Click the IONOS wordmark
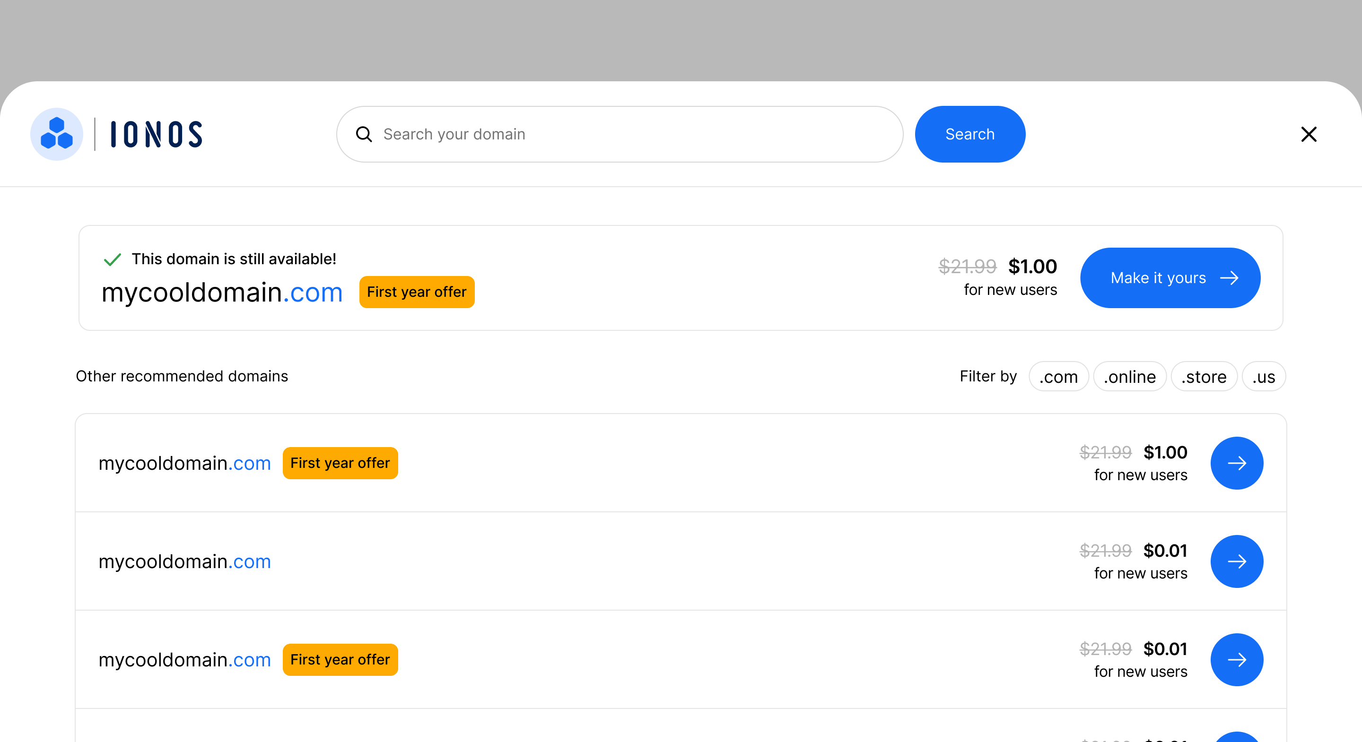This screenshot has width=1362, height=742. [157, 134]
